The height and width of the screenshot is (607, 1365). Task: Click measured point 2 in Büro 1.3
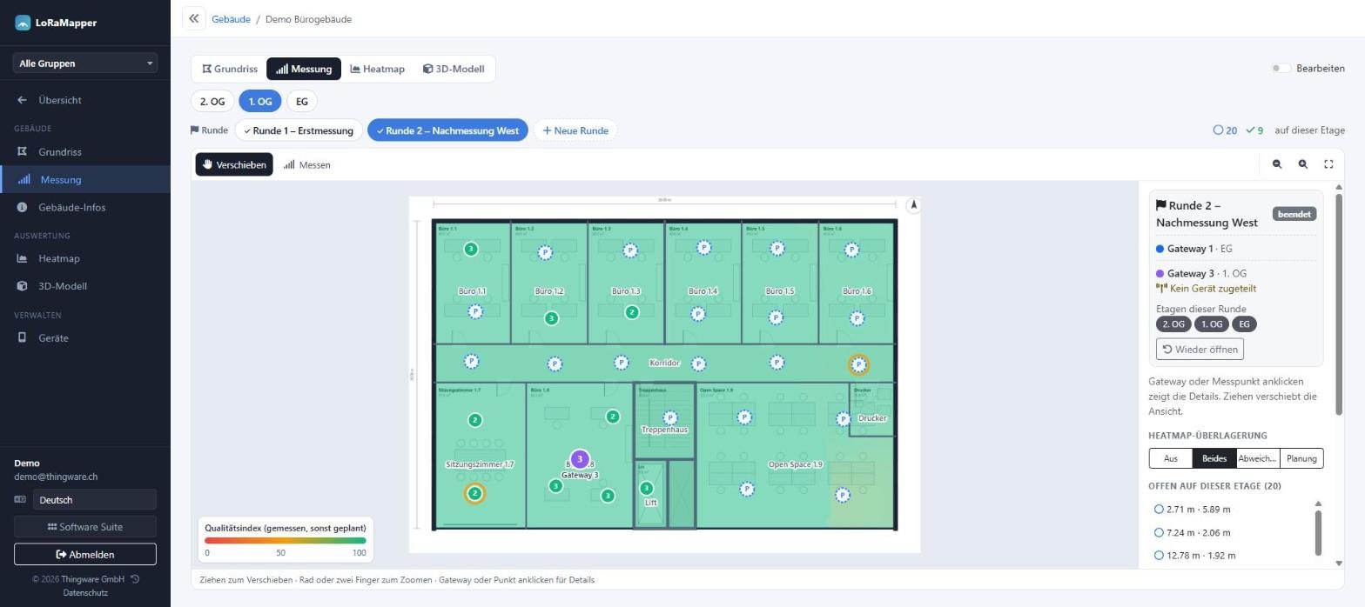(632, 312)
